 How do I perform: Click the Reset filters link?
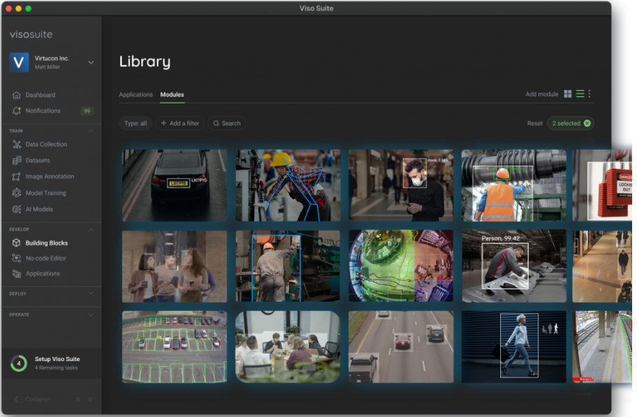pyautogui.click(x=534, y=123)
